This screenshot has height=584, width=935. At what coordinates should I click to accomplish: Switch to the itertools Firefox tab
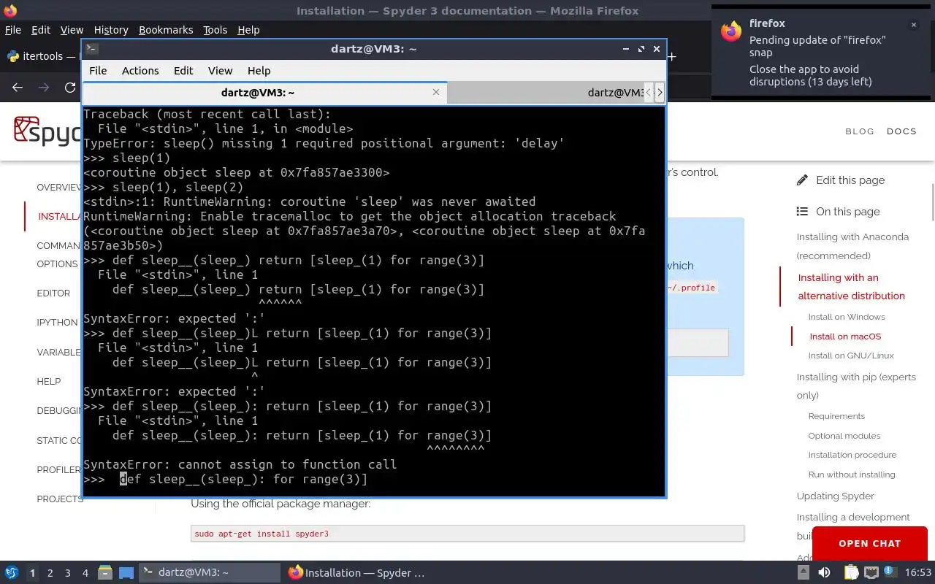pos(42,56)
